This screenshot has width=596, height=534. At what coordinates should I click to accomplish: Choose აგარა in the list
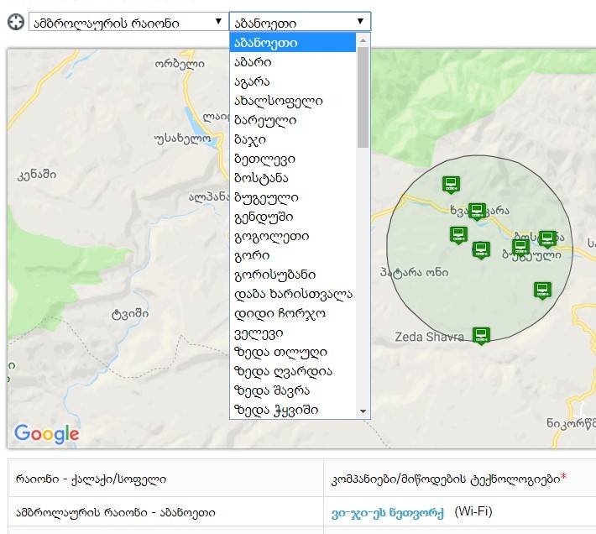[293, 81]
